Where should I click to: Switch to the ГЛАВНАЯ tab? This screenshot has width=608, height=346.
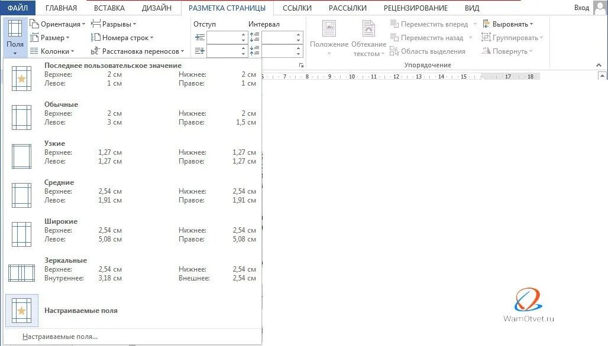tap(61, 8)
